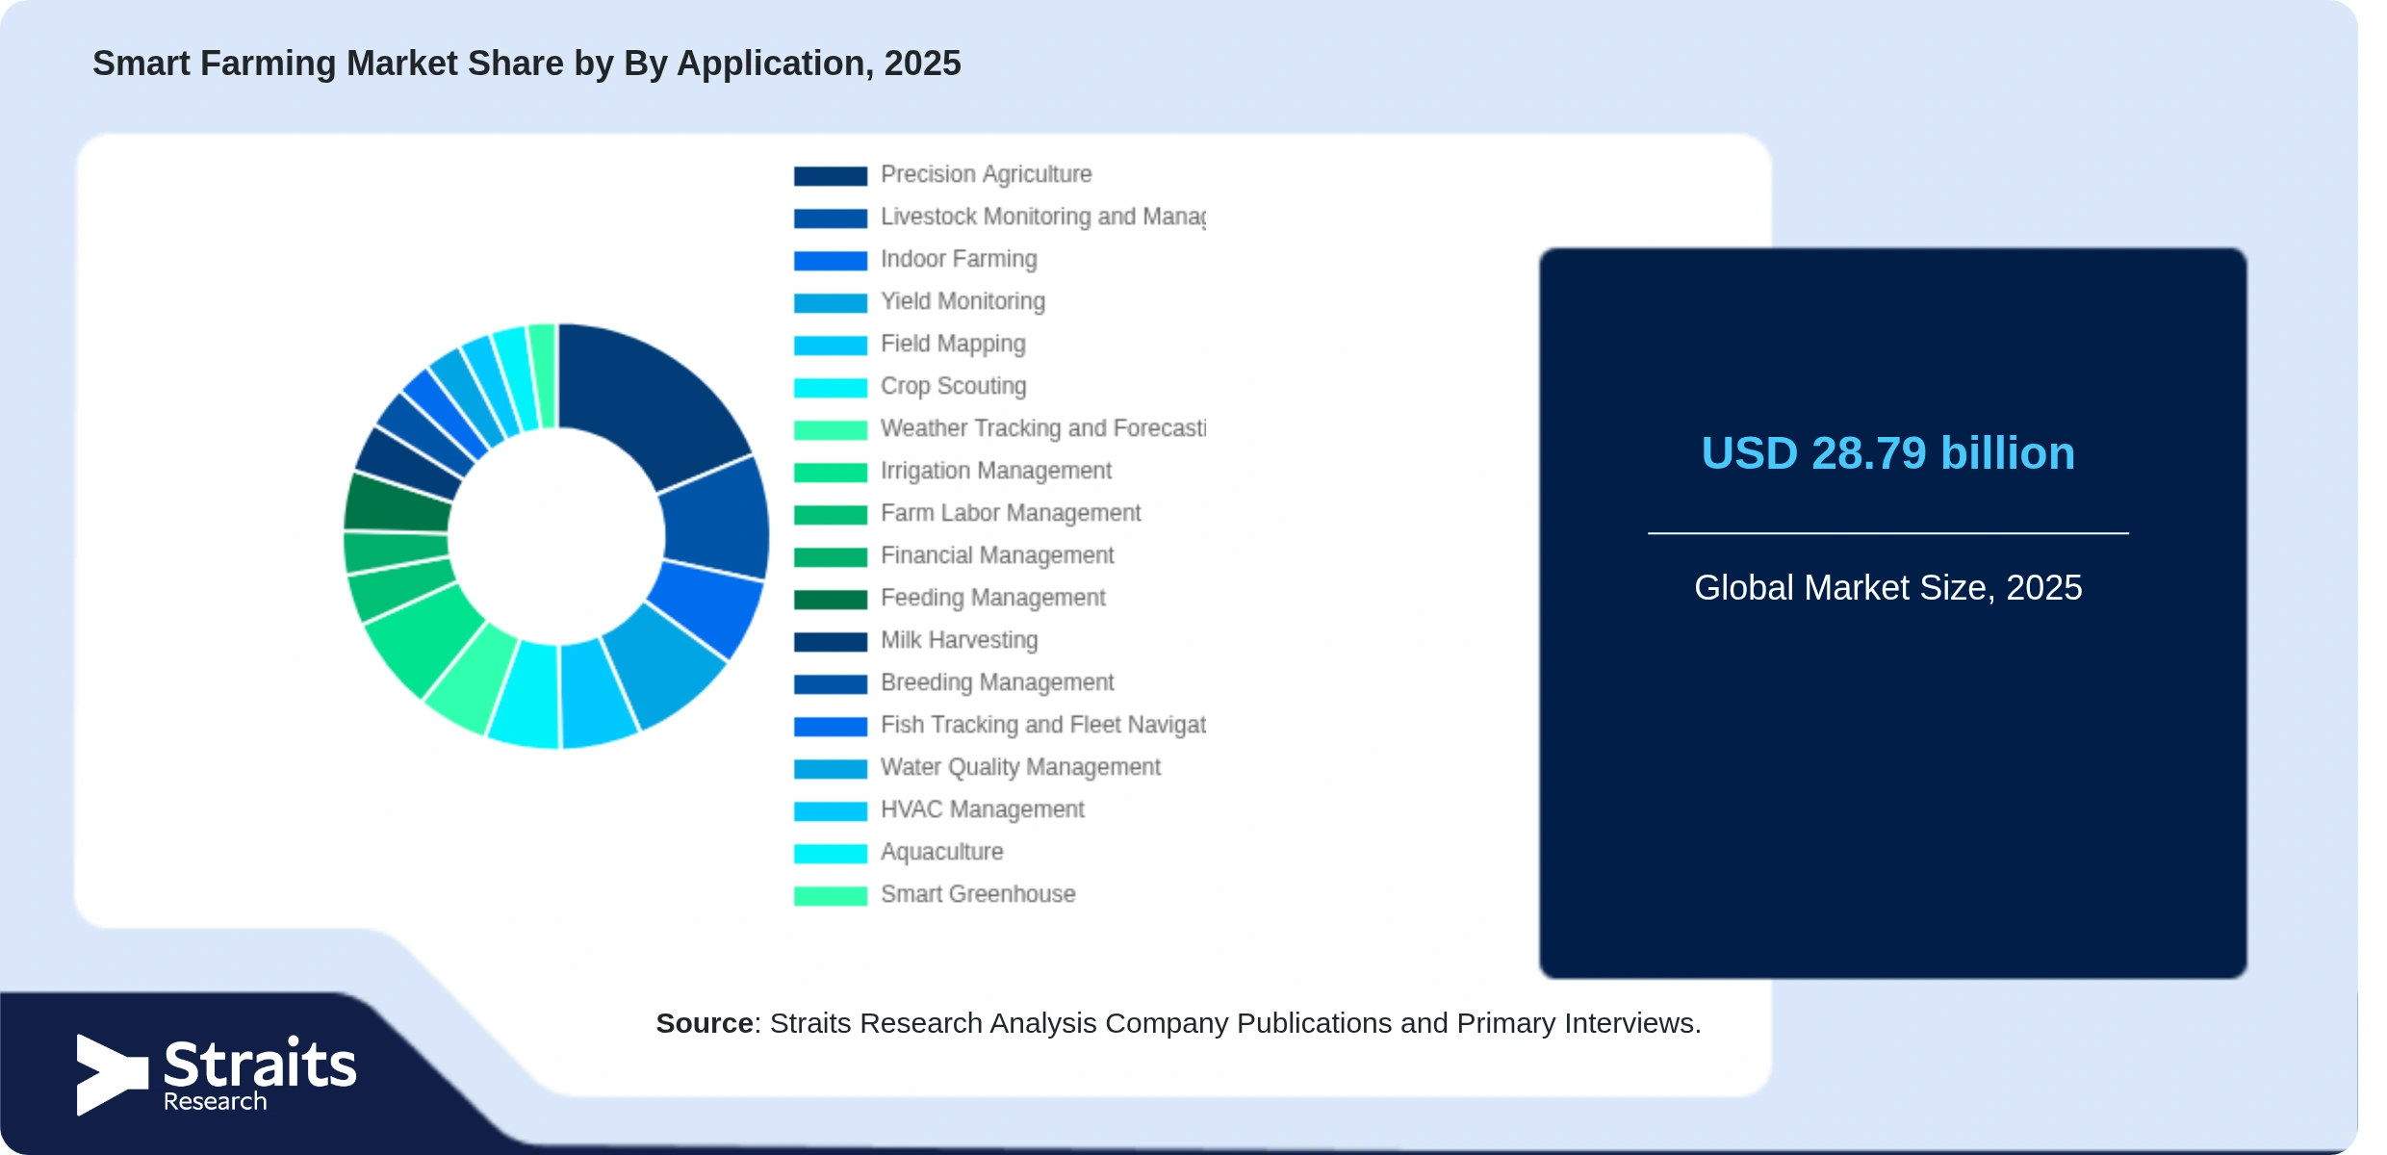
Task: Toggle the Livestock Monitoring legend entry
Action: 999,218
